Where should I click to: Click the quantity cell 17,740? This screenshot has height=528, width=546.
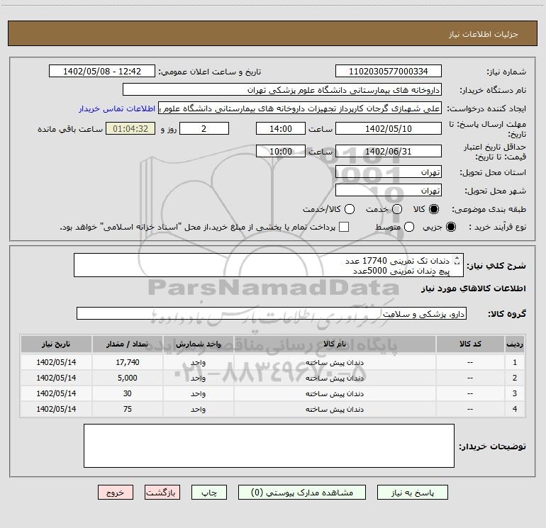tap(127, 362)
